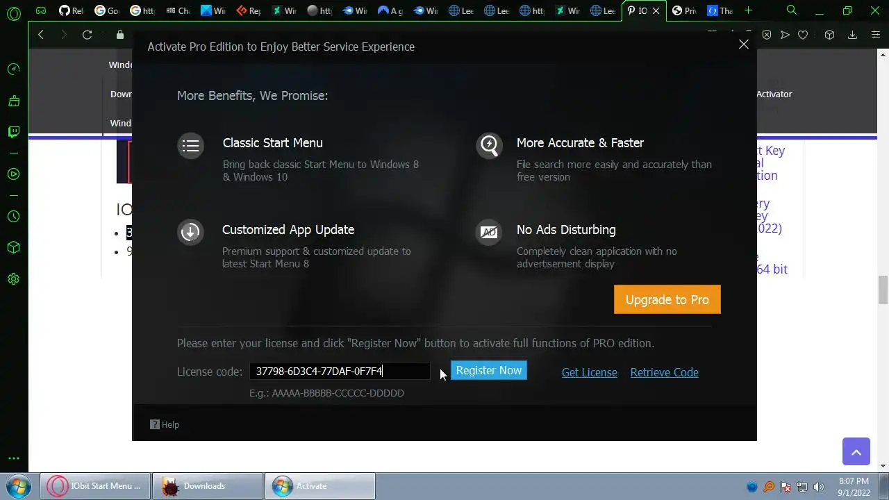Reload the current page
This screenshot has height=500, width=889.
(x=87, y=35)
